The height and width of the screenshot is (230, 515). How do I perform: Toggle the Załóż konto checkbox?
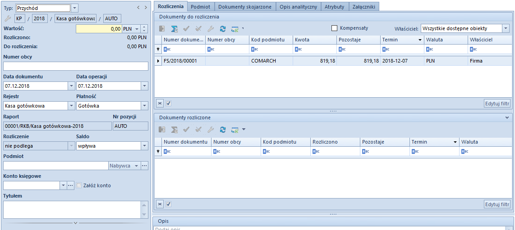point(79,185)
